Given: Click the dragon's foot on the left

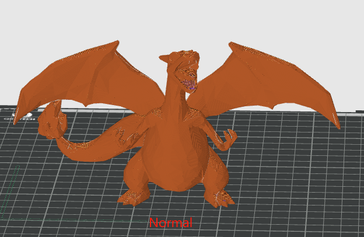Looking at the screenshot, I should coord(132,197).
